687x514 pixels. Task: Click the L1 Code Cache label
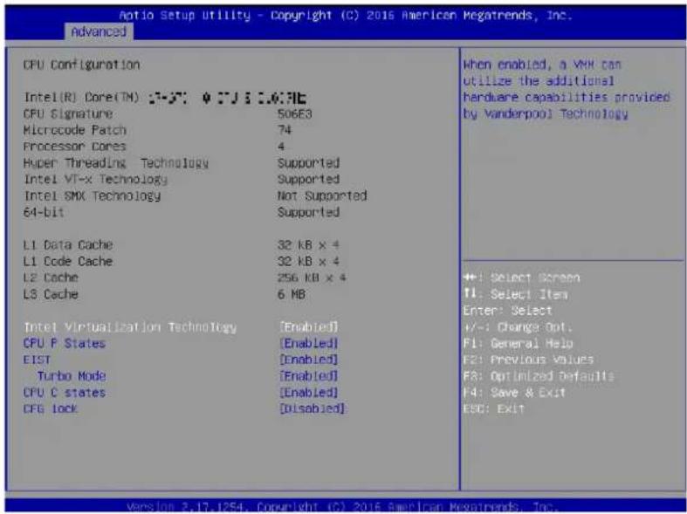tap(68, 262)
